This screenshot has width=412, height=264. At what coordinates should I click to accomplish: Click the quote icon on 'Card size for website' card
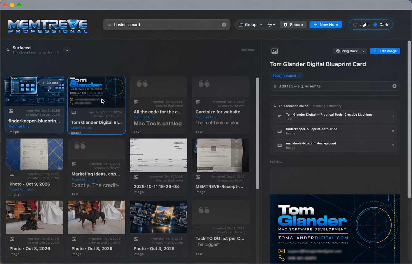(204, 84)
